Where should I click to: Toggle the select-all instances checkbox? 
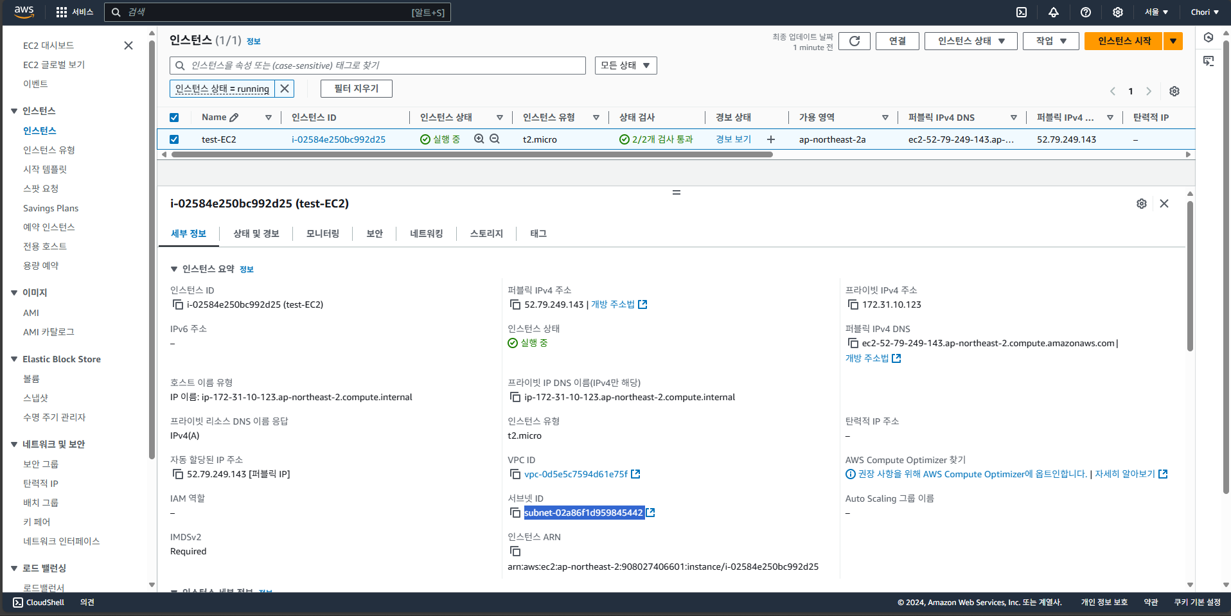[x=174, y=118]
